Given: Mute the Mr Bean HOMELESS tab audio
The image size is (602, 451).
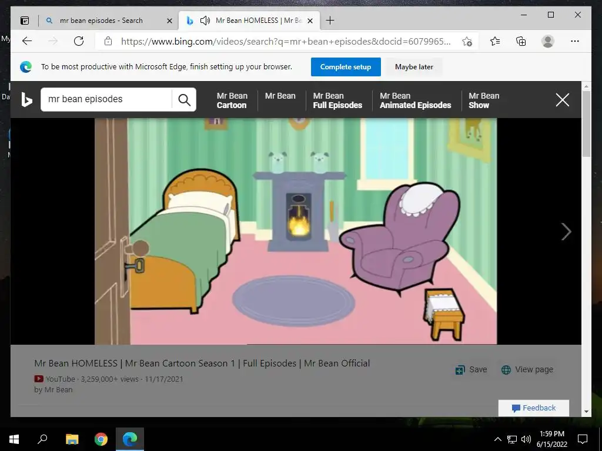Looking at the screenshot, I should tap(205, 21).
